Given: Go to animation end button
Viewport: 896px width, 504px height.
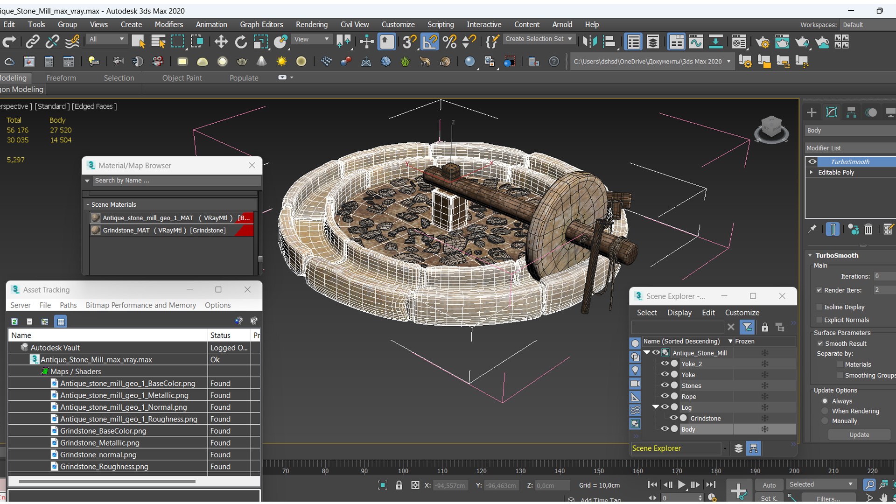Looking at the screenshot, I should click(710, 485).
